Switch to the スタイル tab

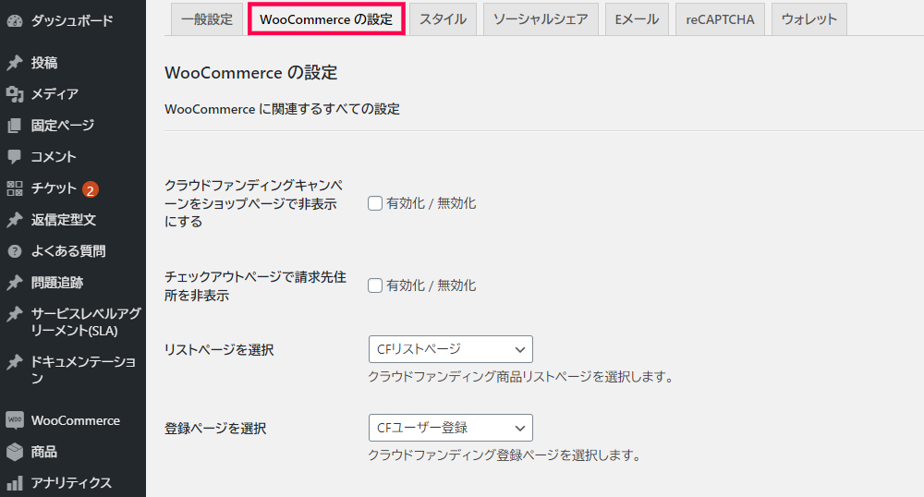pos(444,19)
